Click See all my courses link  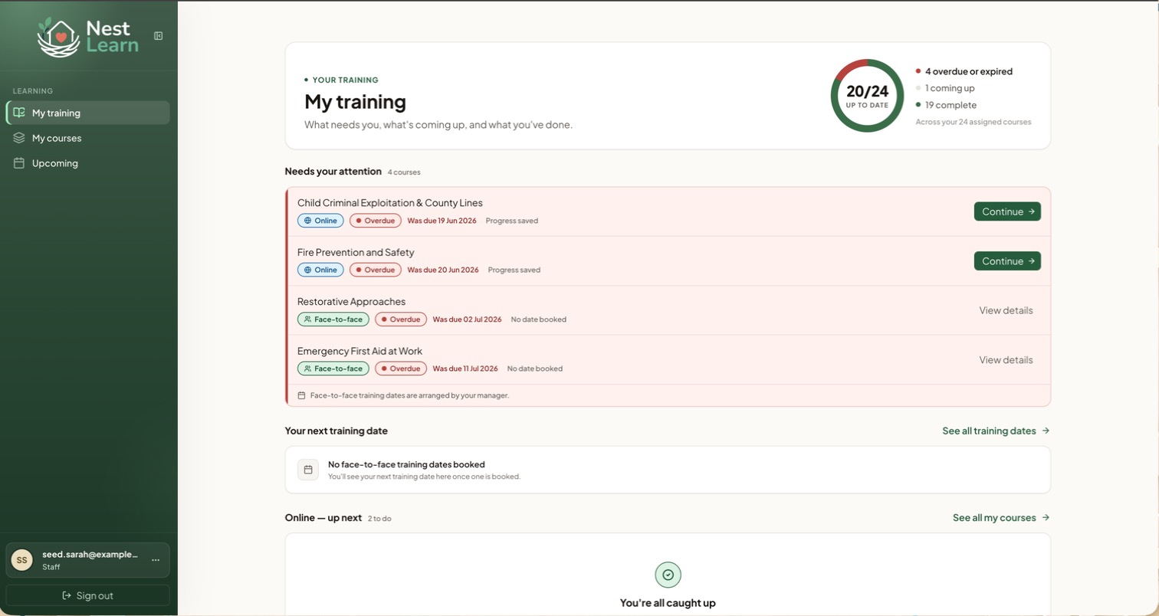click(1001, 518)
